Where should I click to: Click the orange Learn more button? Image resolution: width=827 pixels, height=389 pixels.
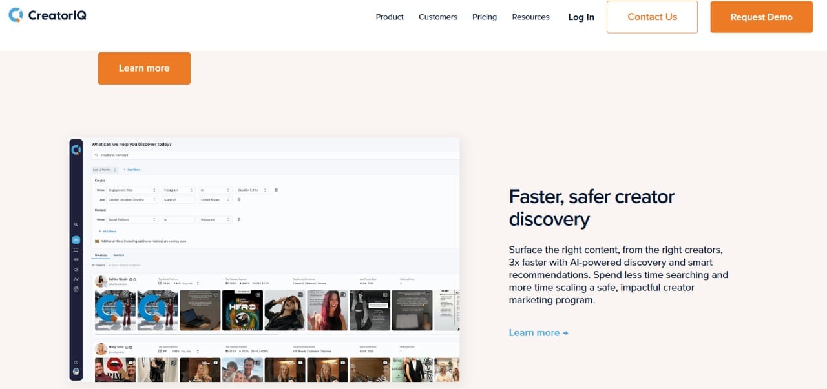coord(144,68)
